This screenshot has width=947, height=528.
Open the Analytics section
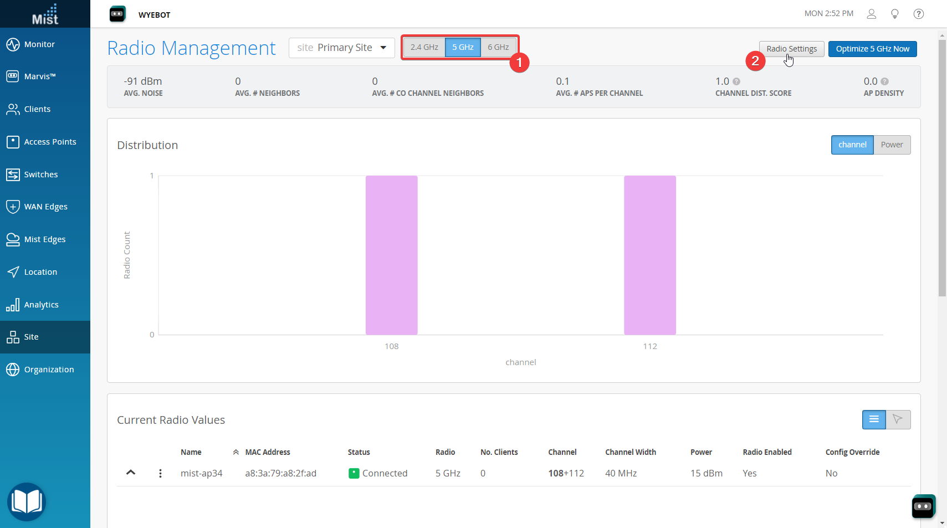[45, 305]
